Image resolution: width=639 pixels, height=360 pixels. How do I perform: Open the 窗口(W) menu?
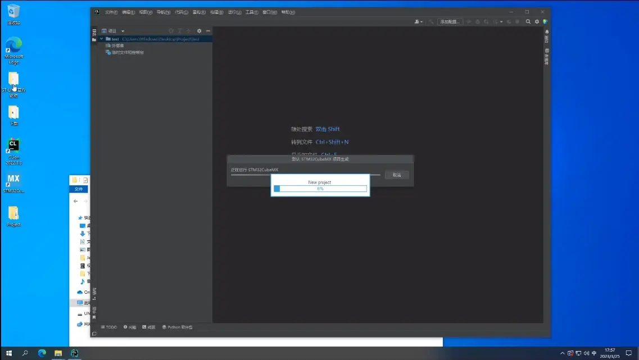[269, 12]
